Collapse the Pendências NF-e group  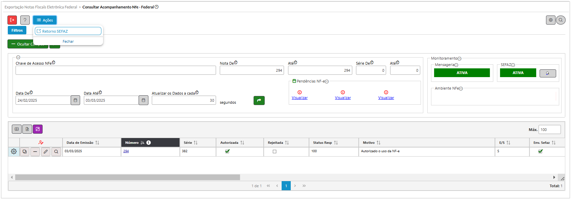327,81
